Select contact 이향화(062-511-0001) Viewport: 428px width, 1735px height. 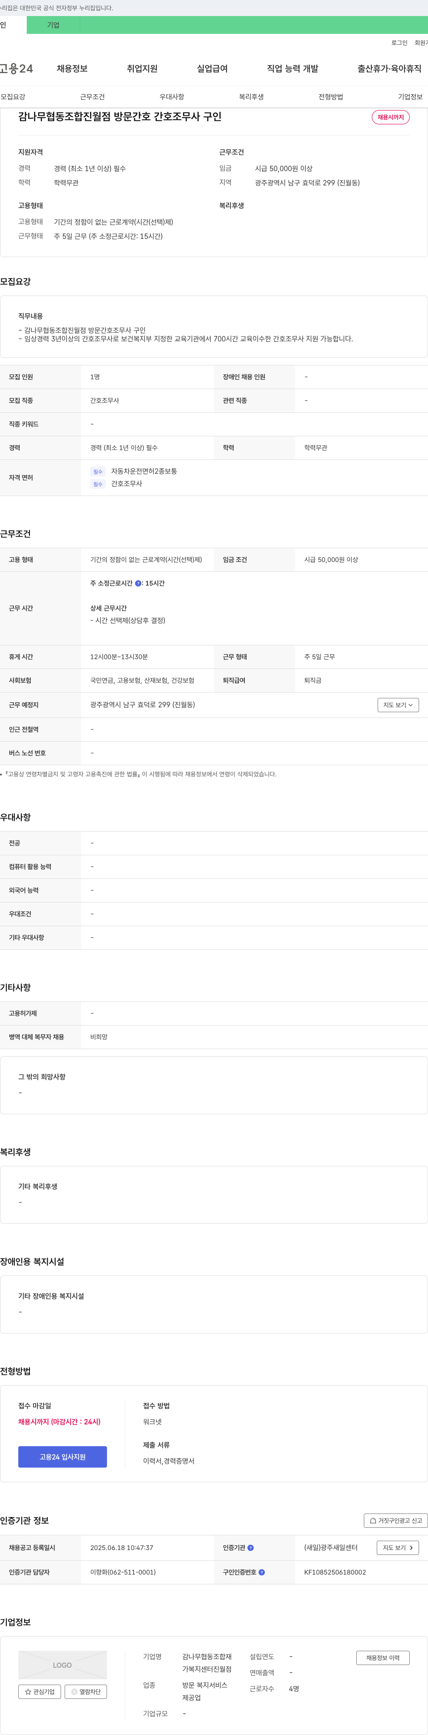[x=123, y=1572]
